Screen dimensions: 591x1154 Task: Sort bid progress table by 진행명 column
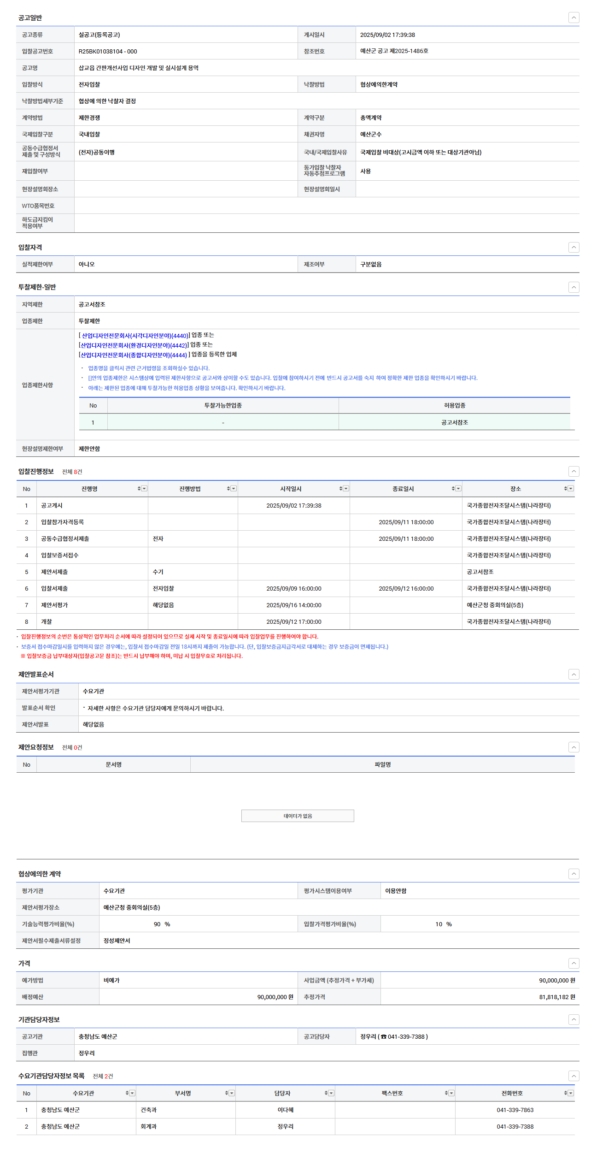click(139, 488)
